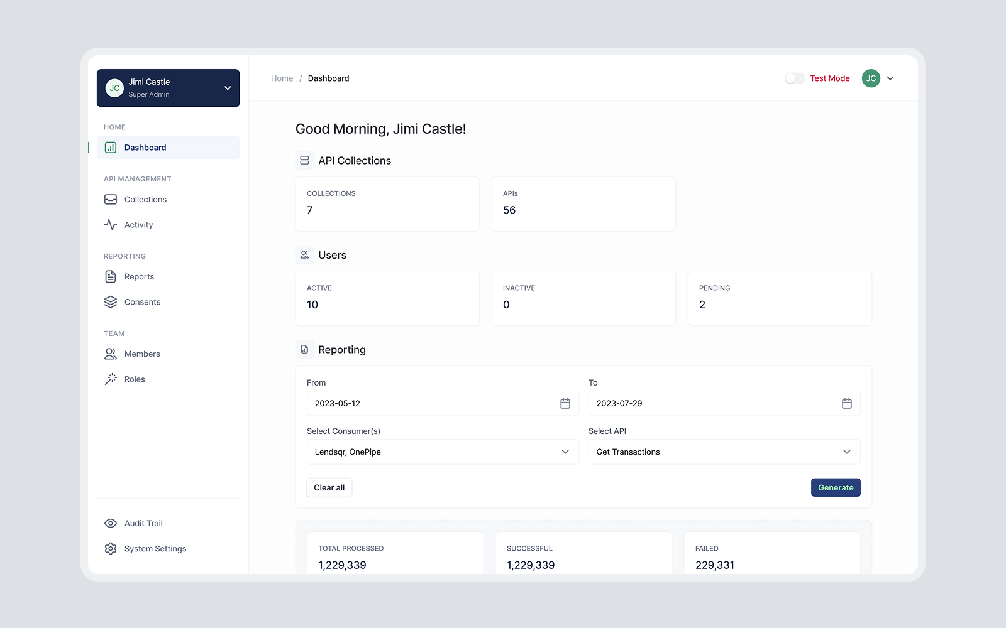Navigate to Home via the breadcrumb
Screen dimensions: 1006x628
pyautogui.click(x=282, y=78)
